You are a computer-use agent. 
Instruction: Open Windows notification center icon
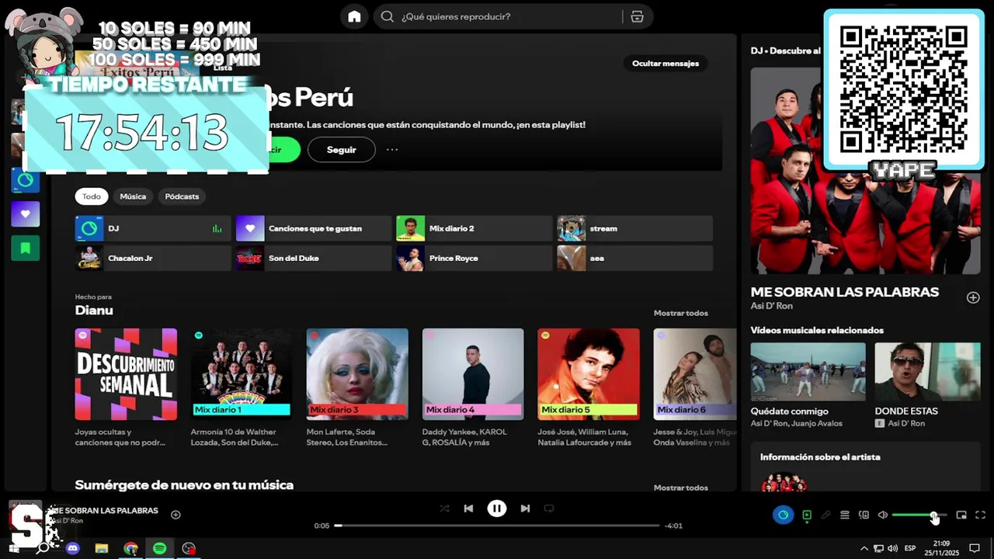point(975,548)
